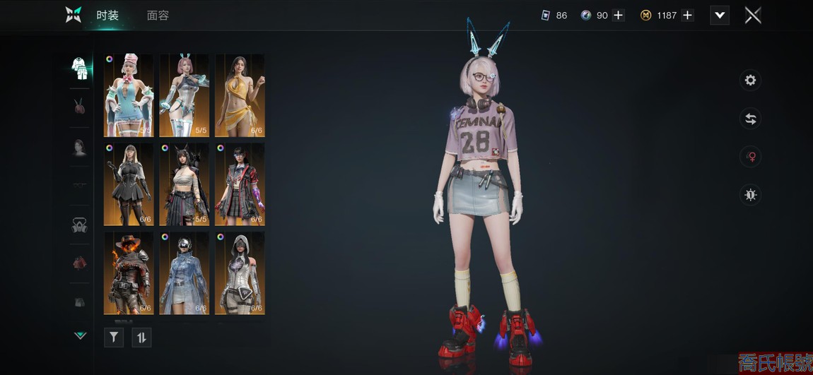Expand the top bar dropdown arrow

pos(719,16)
